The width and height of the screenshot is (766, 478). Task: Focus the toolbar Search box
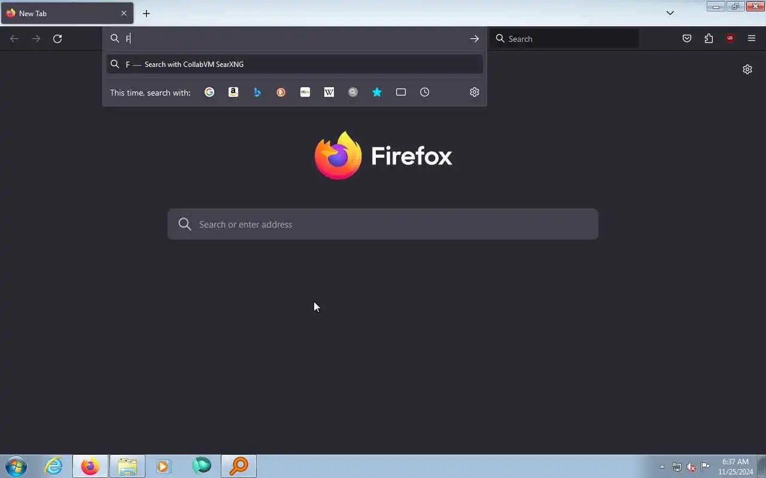[x=564, y=39]
